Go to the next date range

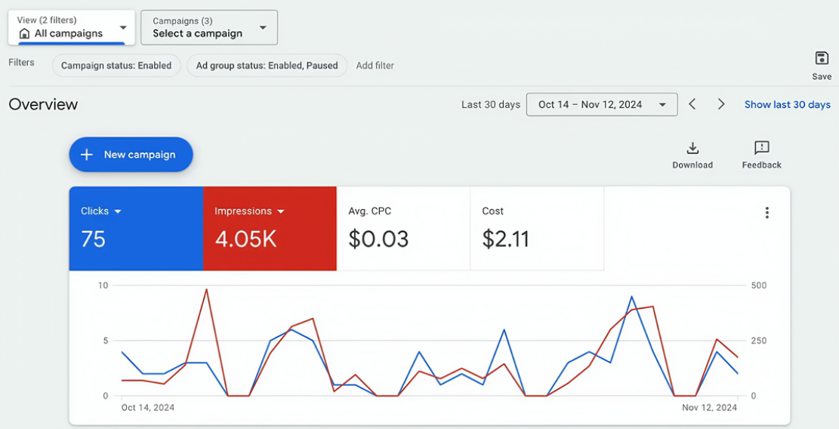720,104
